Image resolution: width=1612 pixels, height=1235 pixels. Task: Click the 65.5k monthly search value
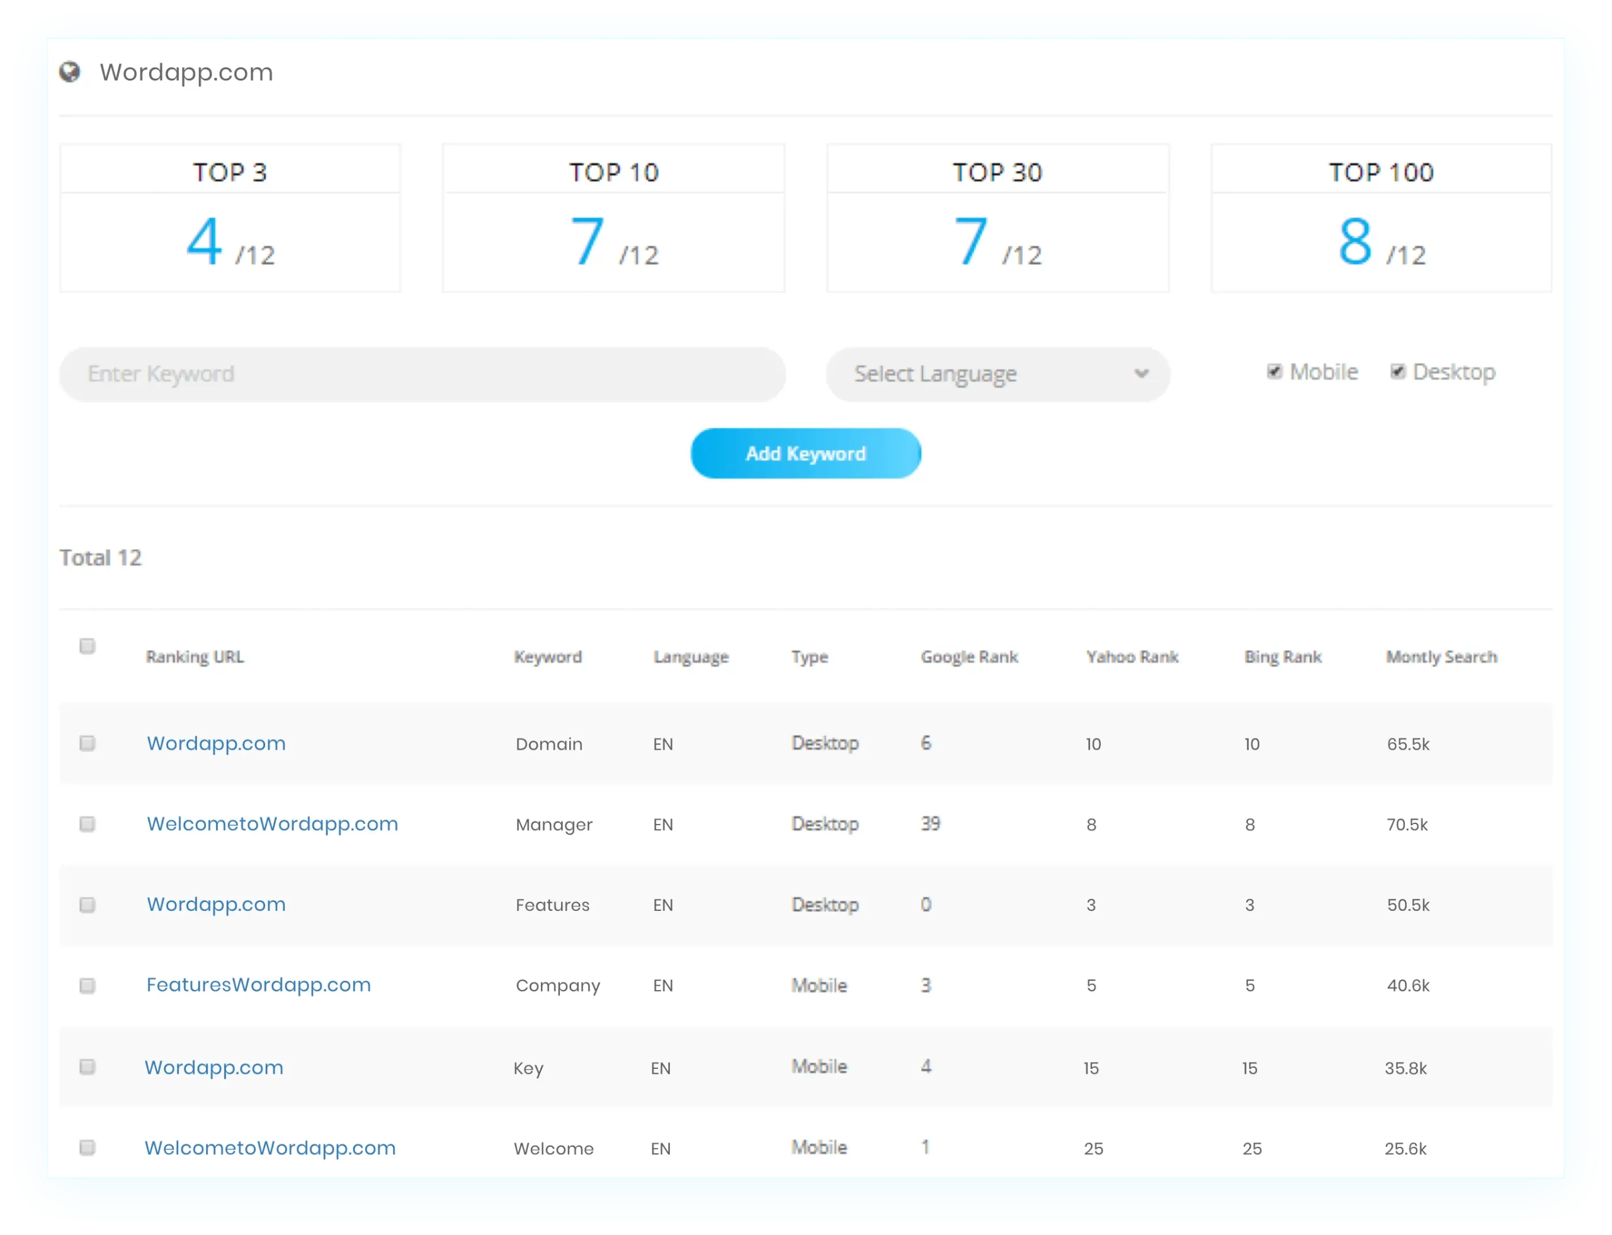[x=1408, y=744]
